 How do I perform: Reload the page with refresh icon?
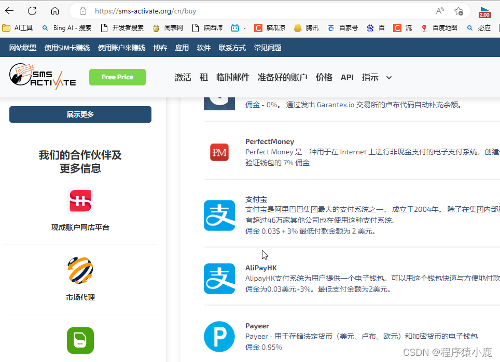[32, 11]
